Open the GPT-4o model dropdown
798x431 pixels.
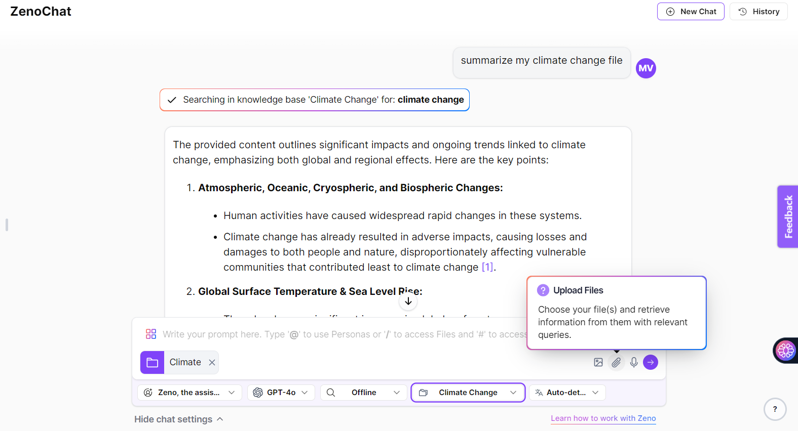click(281, 393)
